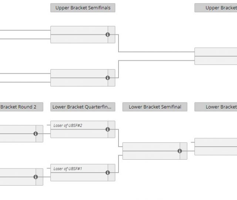Select the Bracket Round 2 column header
The image size is (237, 200).
tap(21, 107)
